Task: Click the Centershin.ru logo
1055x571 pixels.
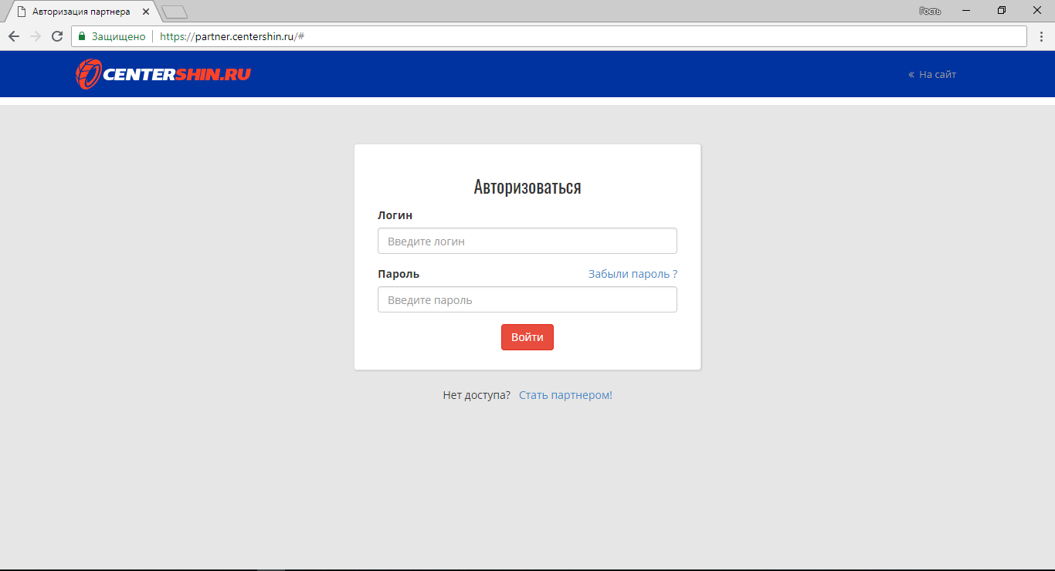Action: [163, 74]
